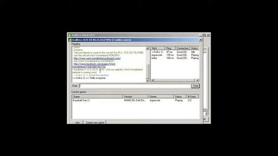This screenshot has height=156, width=278.
Task: Click the 139 ms ping value
Action: tap(170, 55)
